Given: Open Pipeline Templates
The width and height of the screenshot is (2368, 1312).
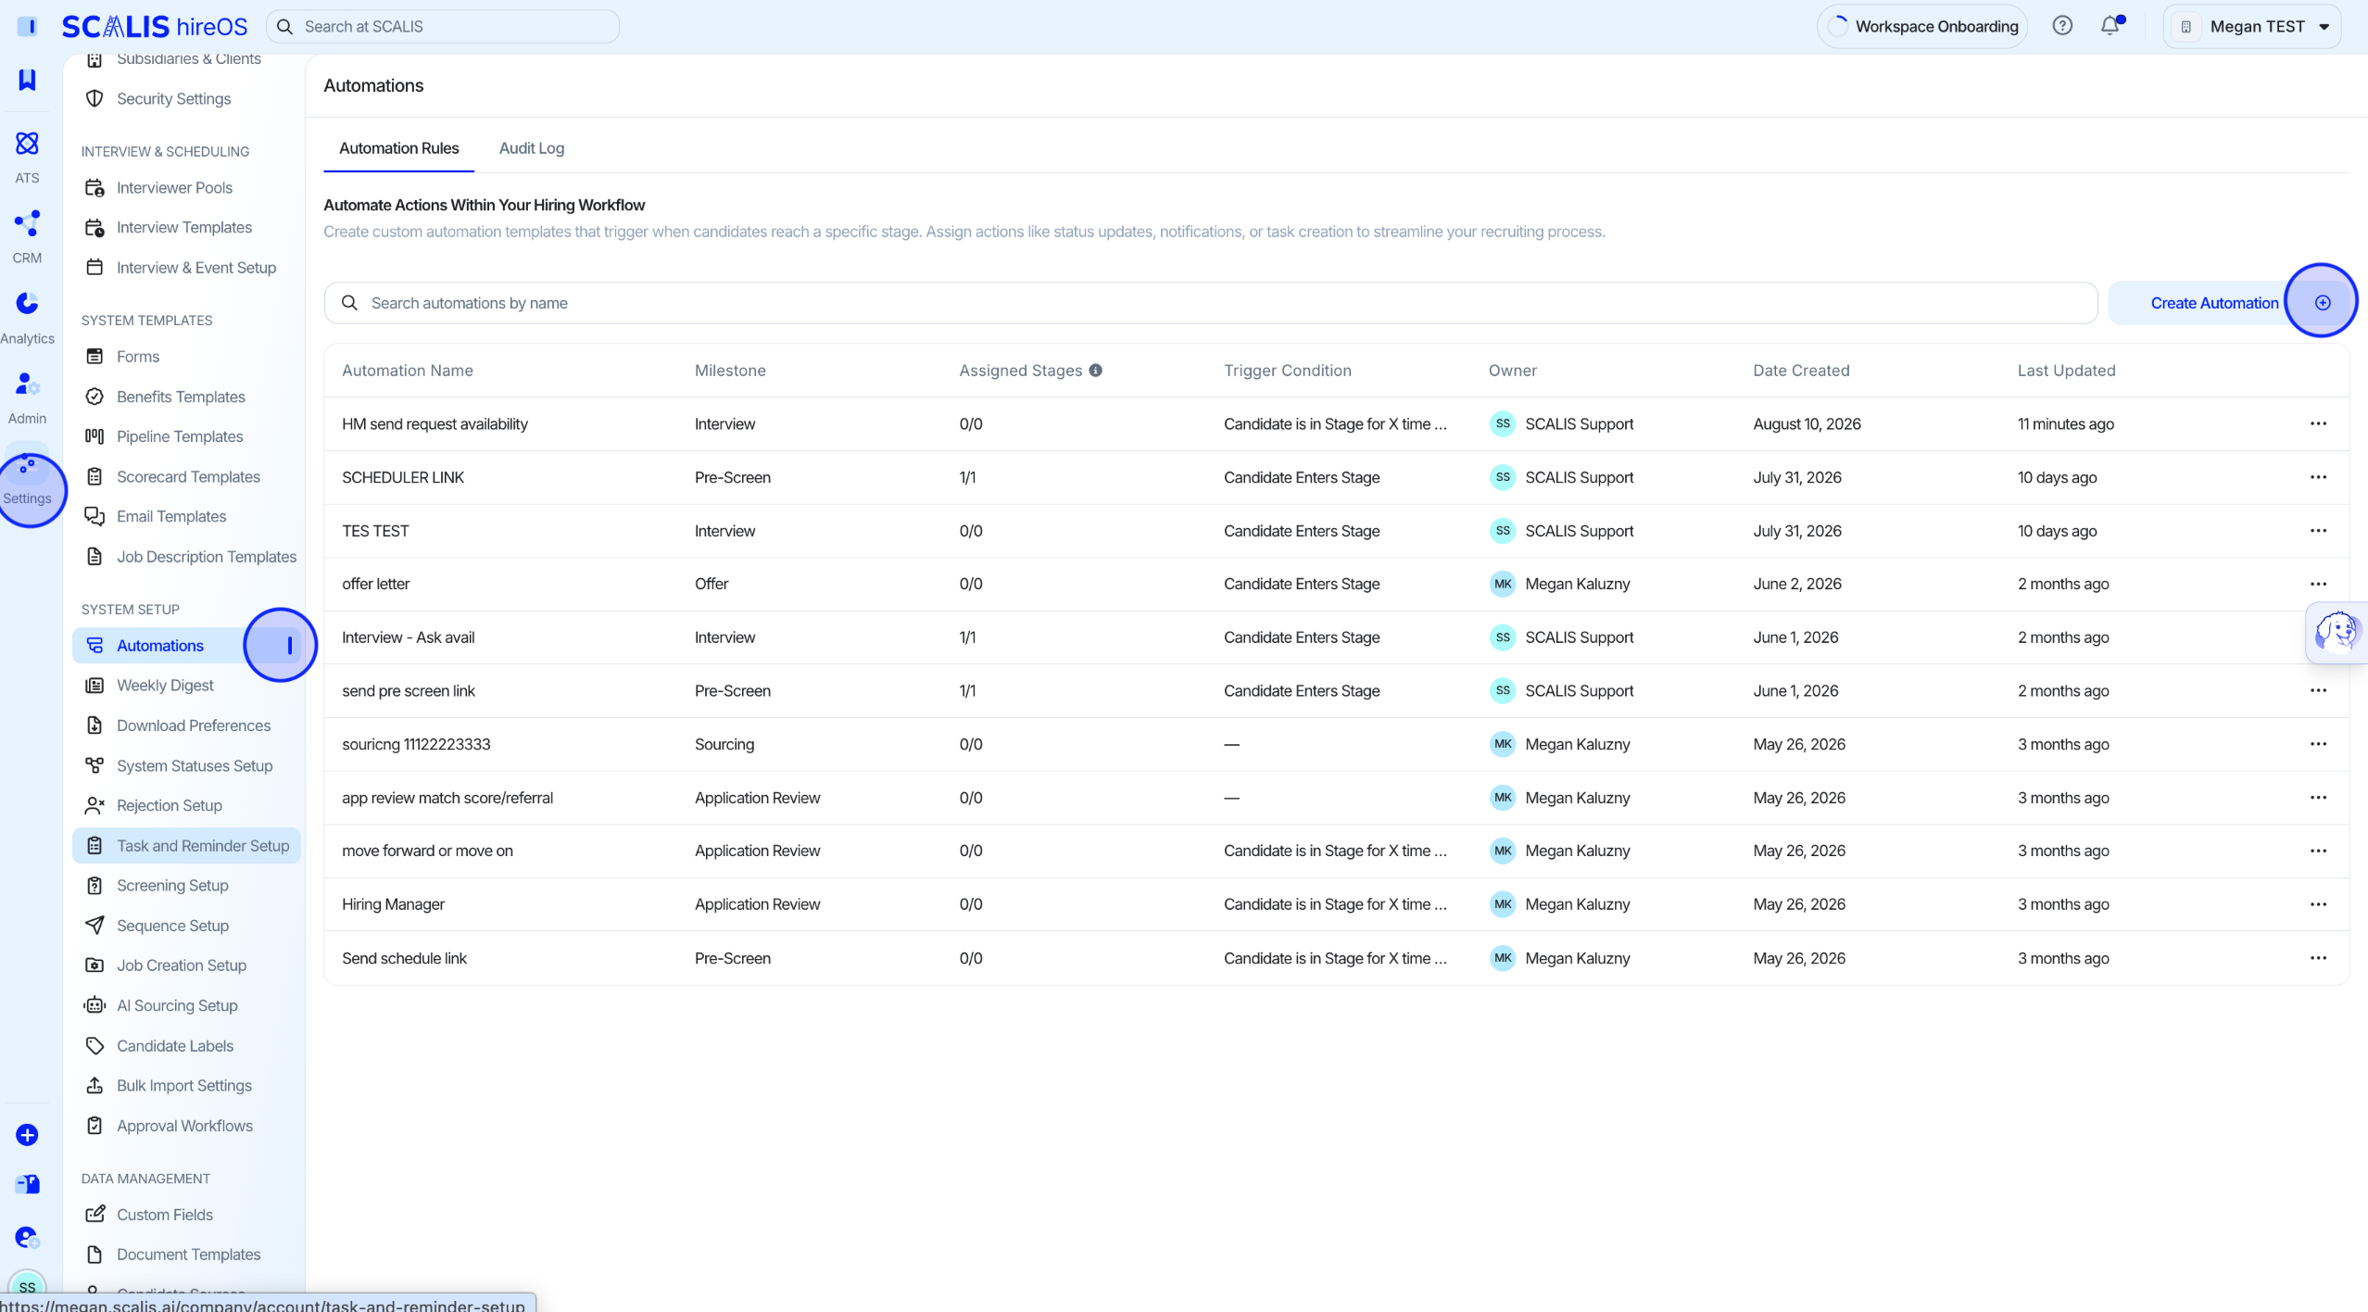Looking at the screenshot, I should [x=180, y=436].
